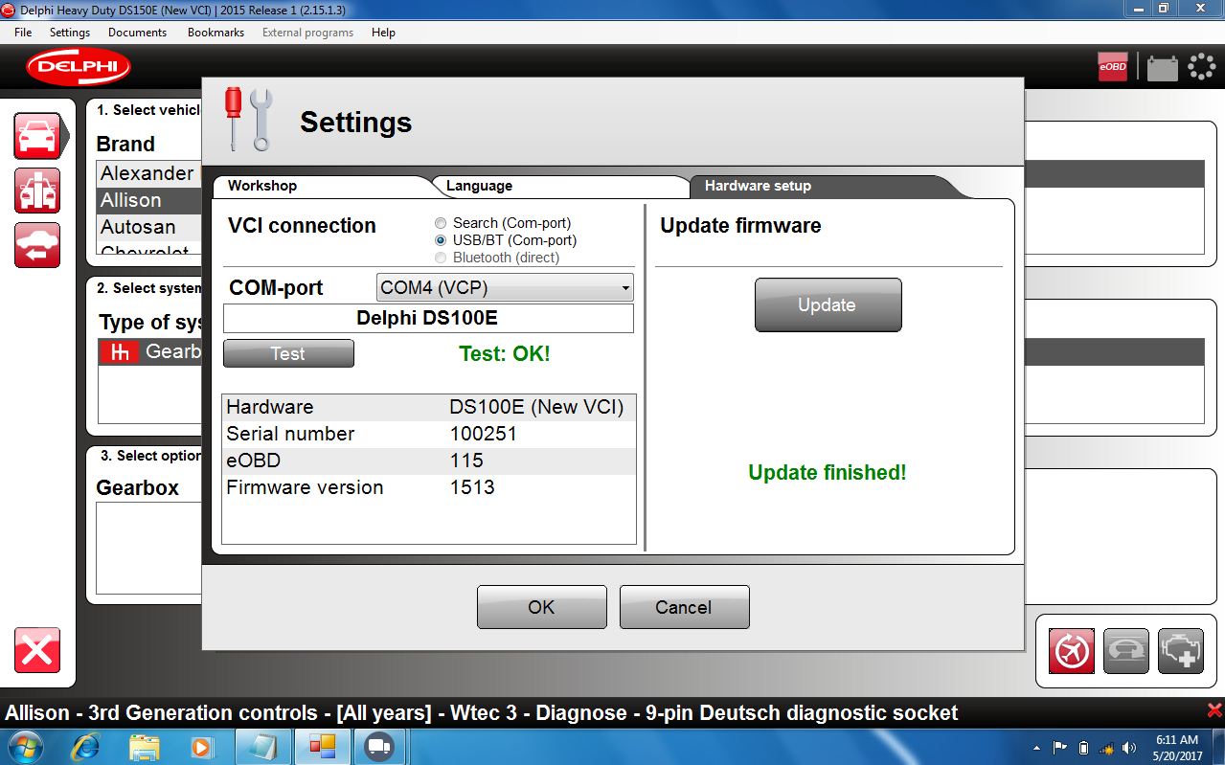This screenshot has height=765, width=1225.
Task: Click the Allison Wtec 3 status bar text
Action: [482, 712]
